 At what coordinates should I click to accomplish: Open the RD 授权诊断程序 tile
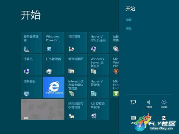[98, 110]
